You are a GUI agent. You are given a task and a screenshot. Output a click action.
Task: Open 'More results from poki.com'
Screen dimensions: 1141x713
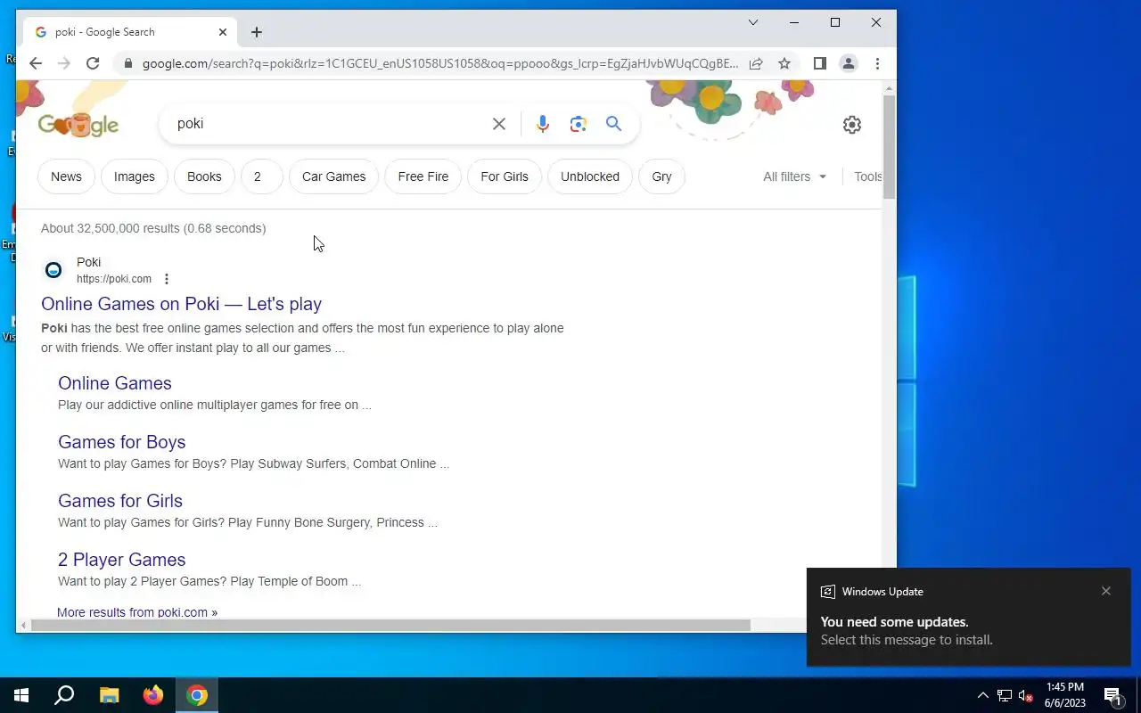pyautogui.click(x=137, y=612)
